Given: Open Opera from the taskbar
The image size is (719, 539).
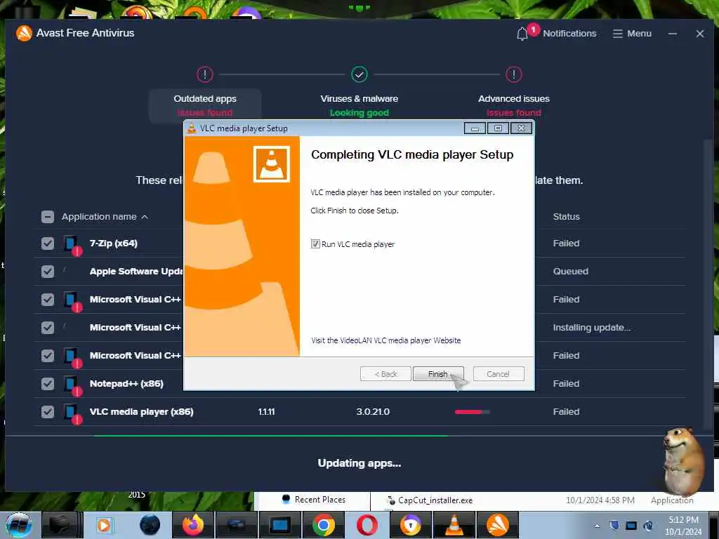Looking at the screenshot, I should pyautogui.click(x=367, y=525).
